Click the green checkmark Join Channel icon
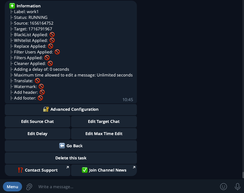 click(85, 170)
